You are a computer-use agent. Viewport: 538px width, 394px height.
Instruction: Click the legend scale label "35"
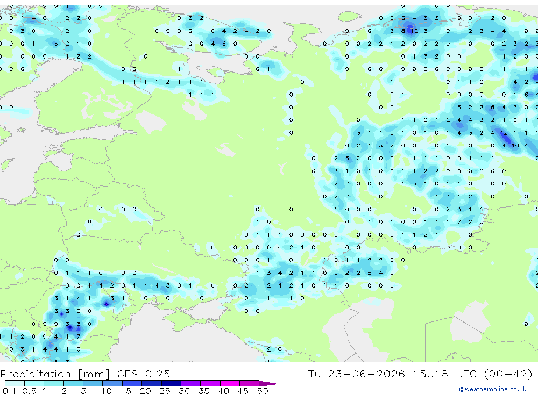pos(204,391)
